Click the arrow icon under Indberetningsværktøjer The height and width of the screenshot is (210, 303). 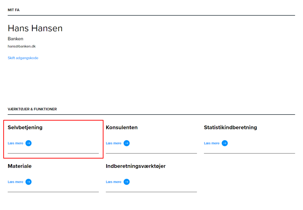[127, 182]
